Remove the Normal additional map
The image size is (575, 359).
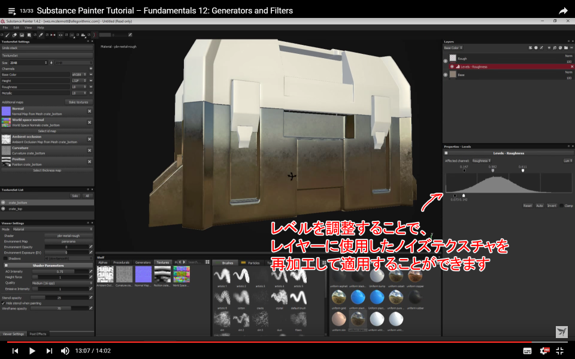point(89,111)
